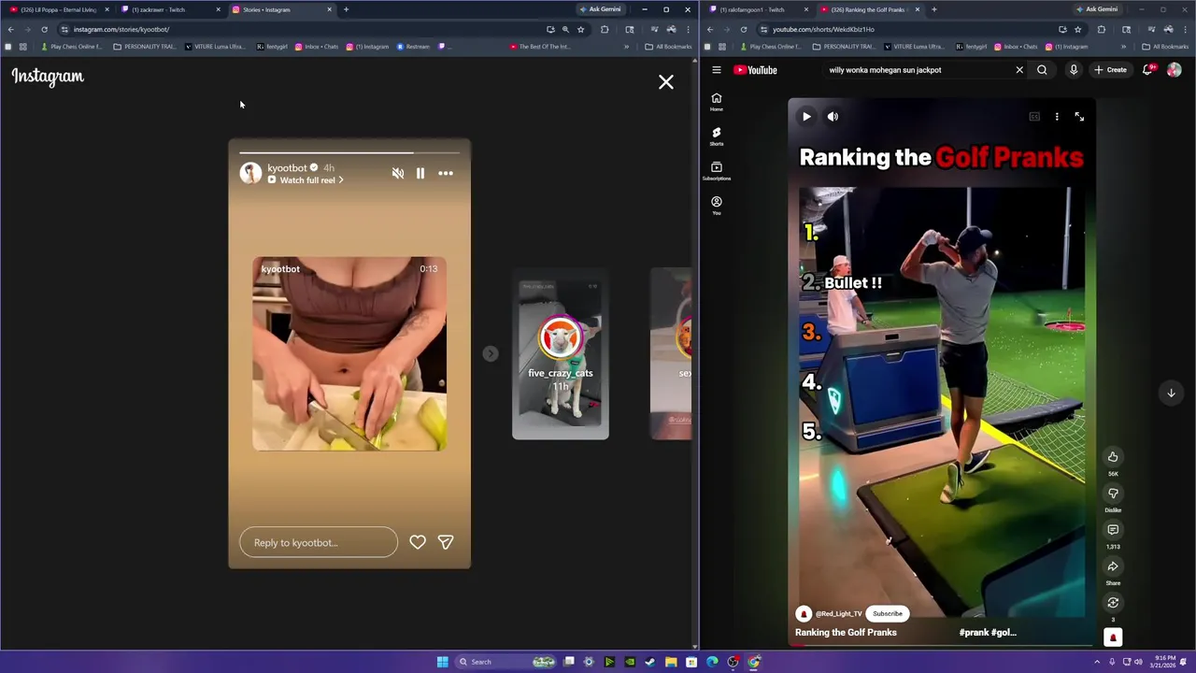Image resolution: width=1196 pixels, height=673 pixels.
Task: Mute the short with the volume icon
Action: (x=833, y=117)
